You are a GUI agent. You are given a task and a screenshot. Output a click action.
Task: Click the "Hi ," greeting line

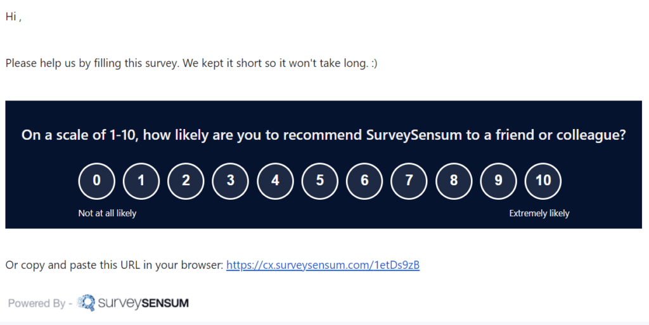(x=13, y=17)
